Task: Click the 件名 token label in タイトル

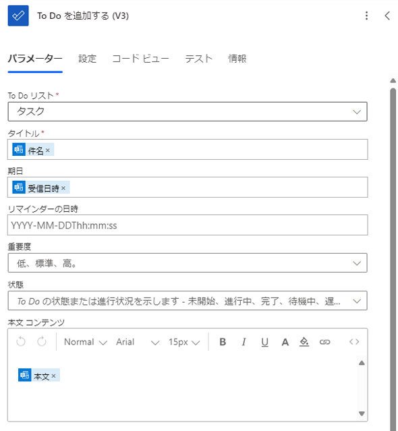Action: 36,150
